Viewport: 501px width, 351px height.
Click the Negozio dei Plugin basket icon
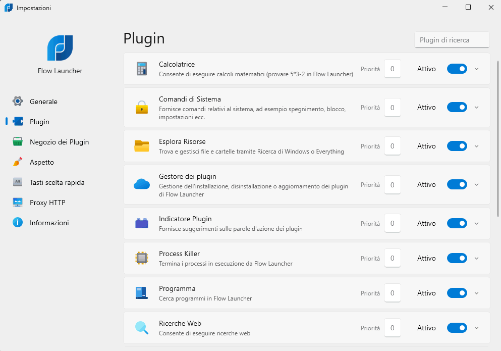[18, 142]
